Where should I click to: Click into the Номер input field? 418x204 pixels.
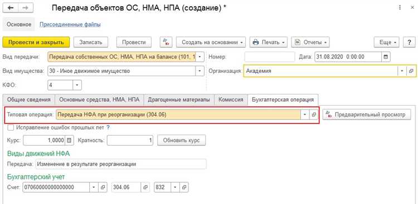click(x=270, y=57)
